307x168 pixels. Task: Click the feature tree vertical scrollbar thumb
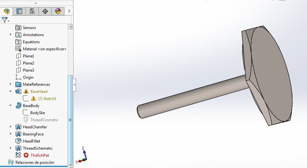(70, 120)
